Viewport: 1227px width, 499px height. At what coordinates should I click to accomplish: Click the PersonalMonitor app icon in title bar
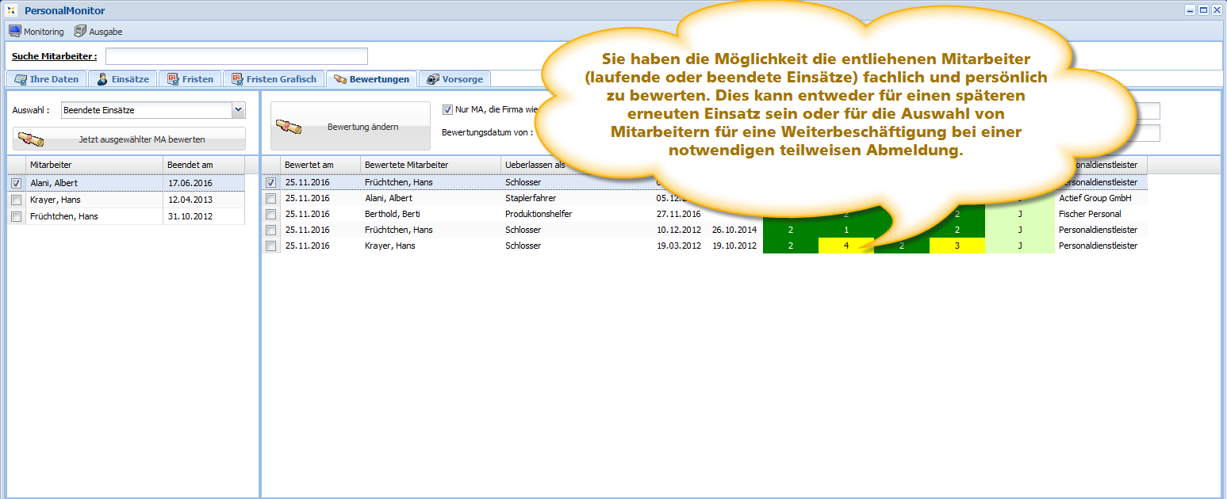(x=11, y=11)
